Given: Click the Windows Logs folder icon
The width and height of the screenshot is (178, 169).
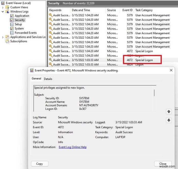Looking at the screenshot, I should pyautogui.click(x=7, y=11).
